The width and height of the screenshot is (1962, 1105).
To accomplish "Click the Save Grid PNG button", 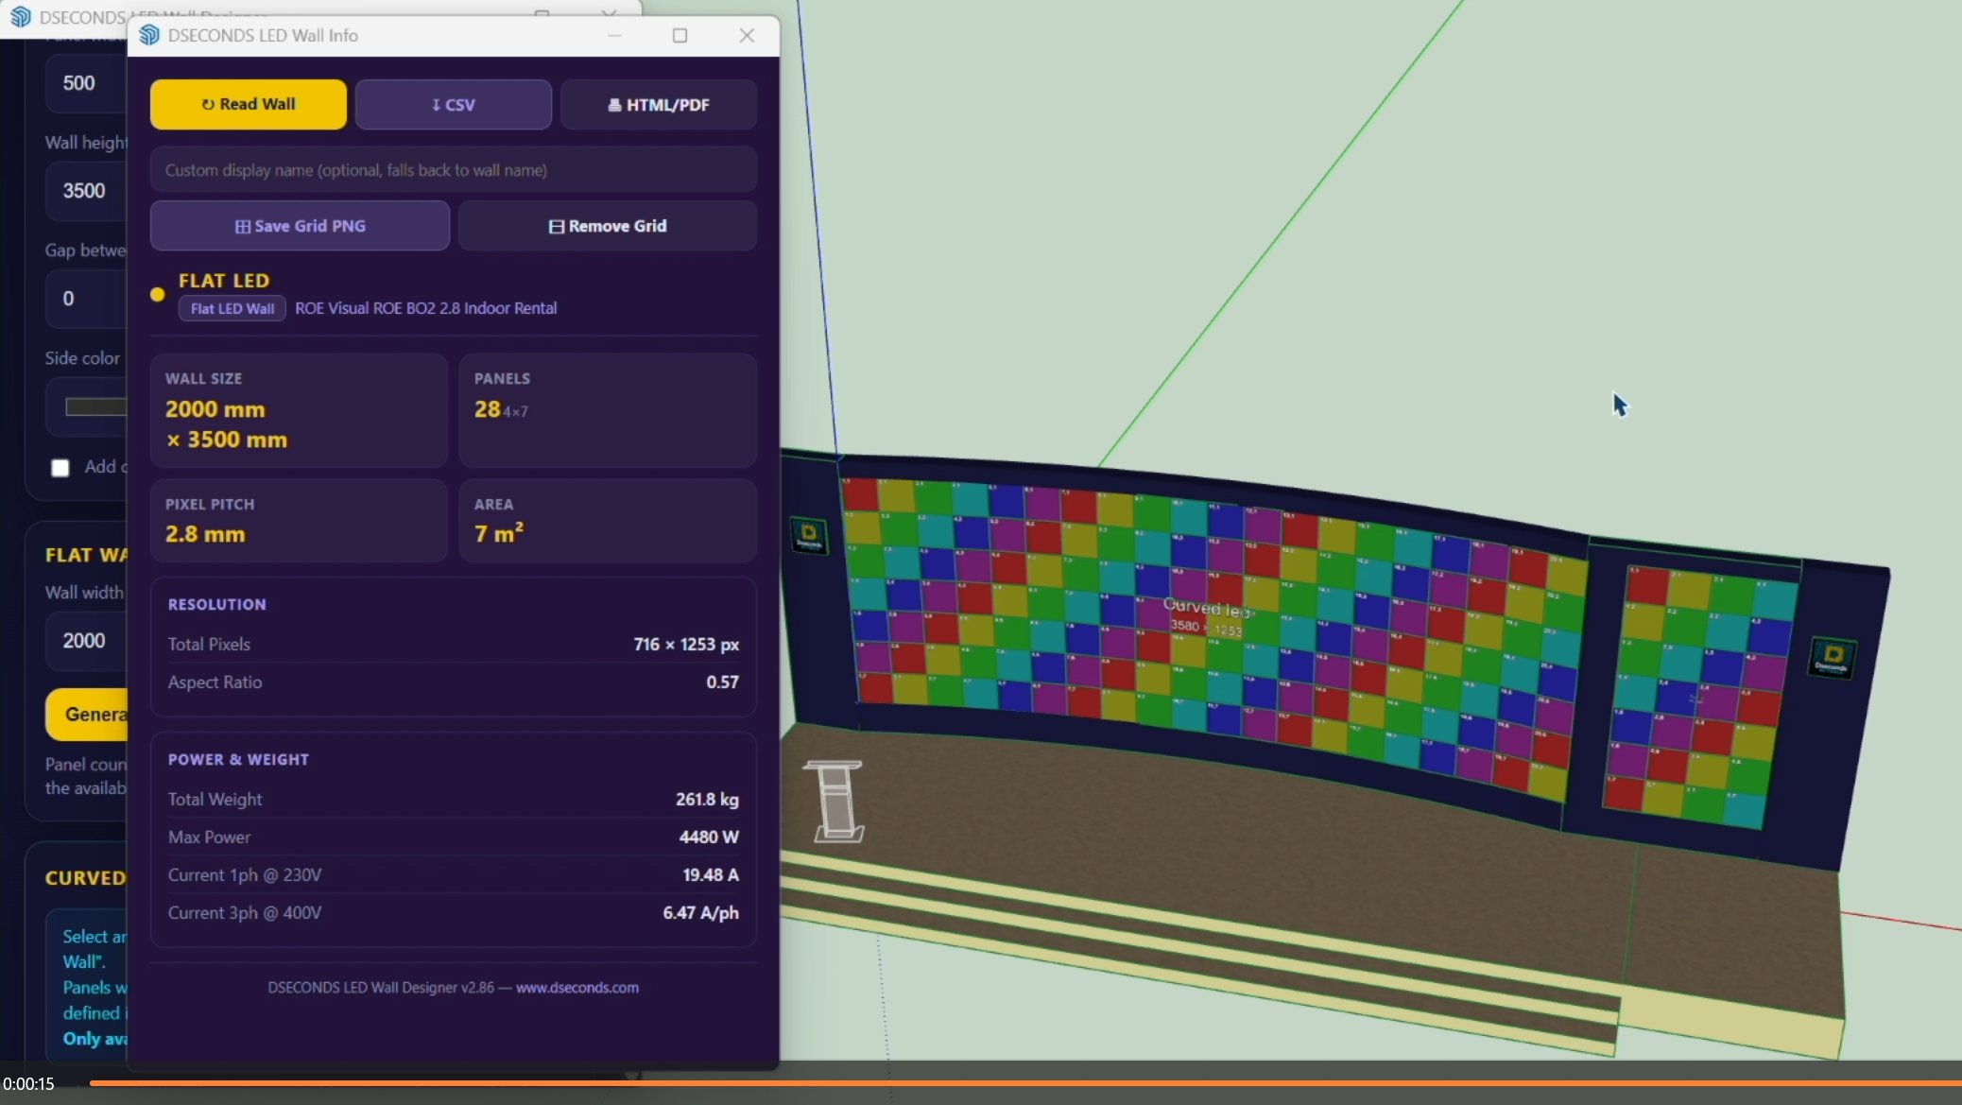I will (x=300, y=226).
